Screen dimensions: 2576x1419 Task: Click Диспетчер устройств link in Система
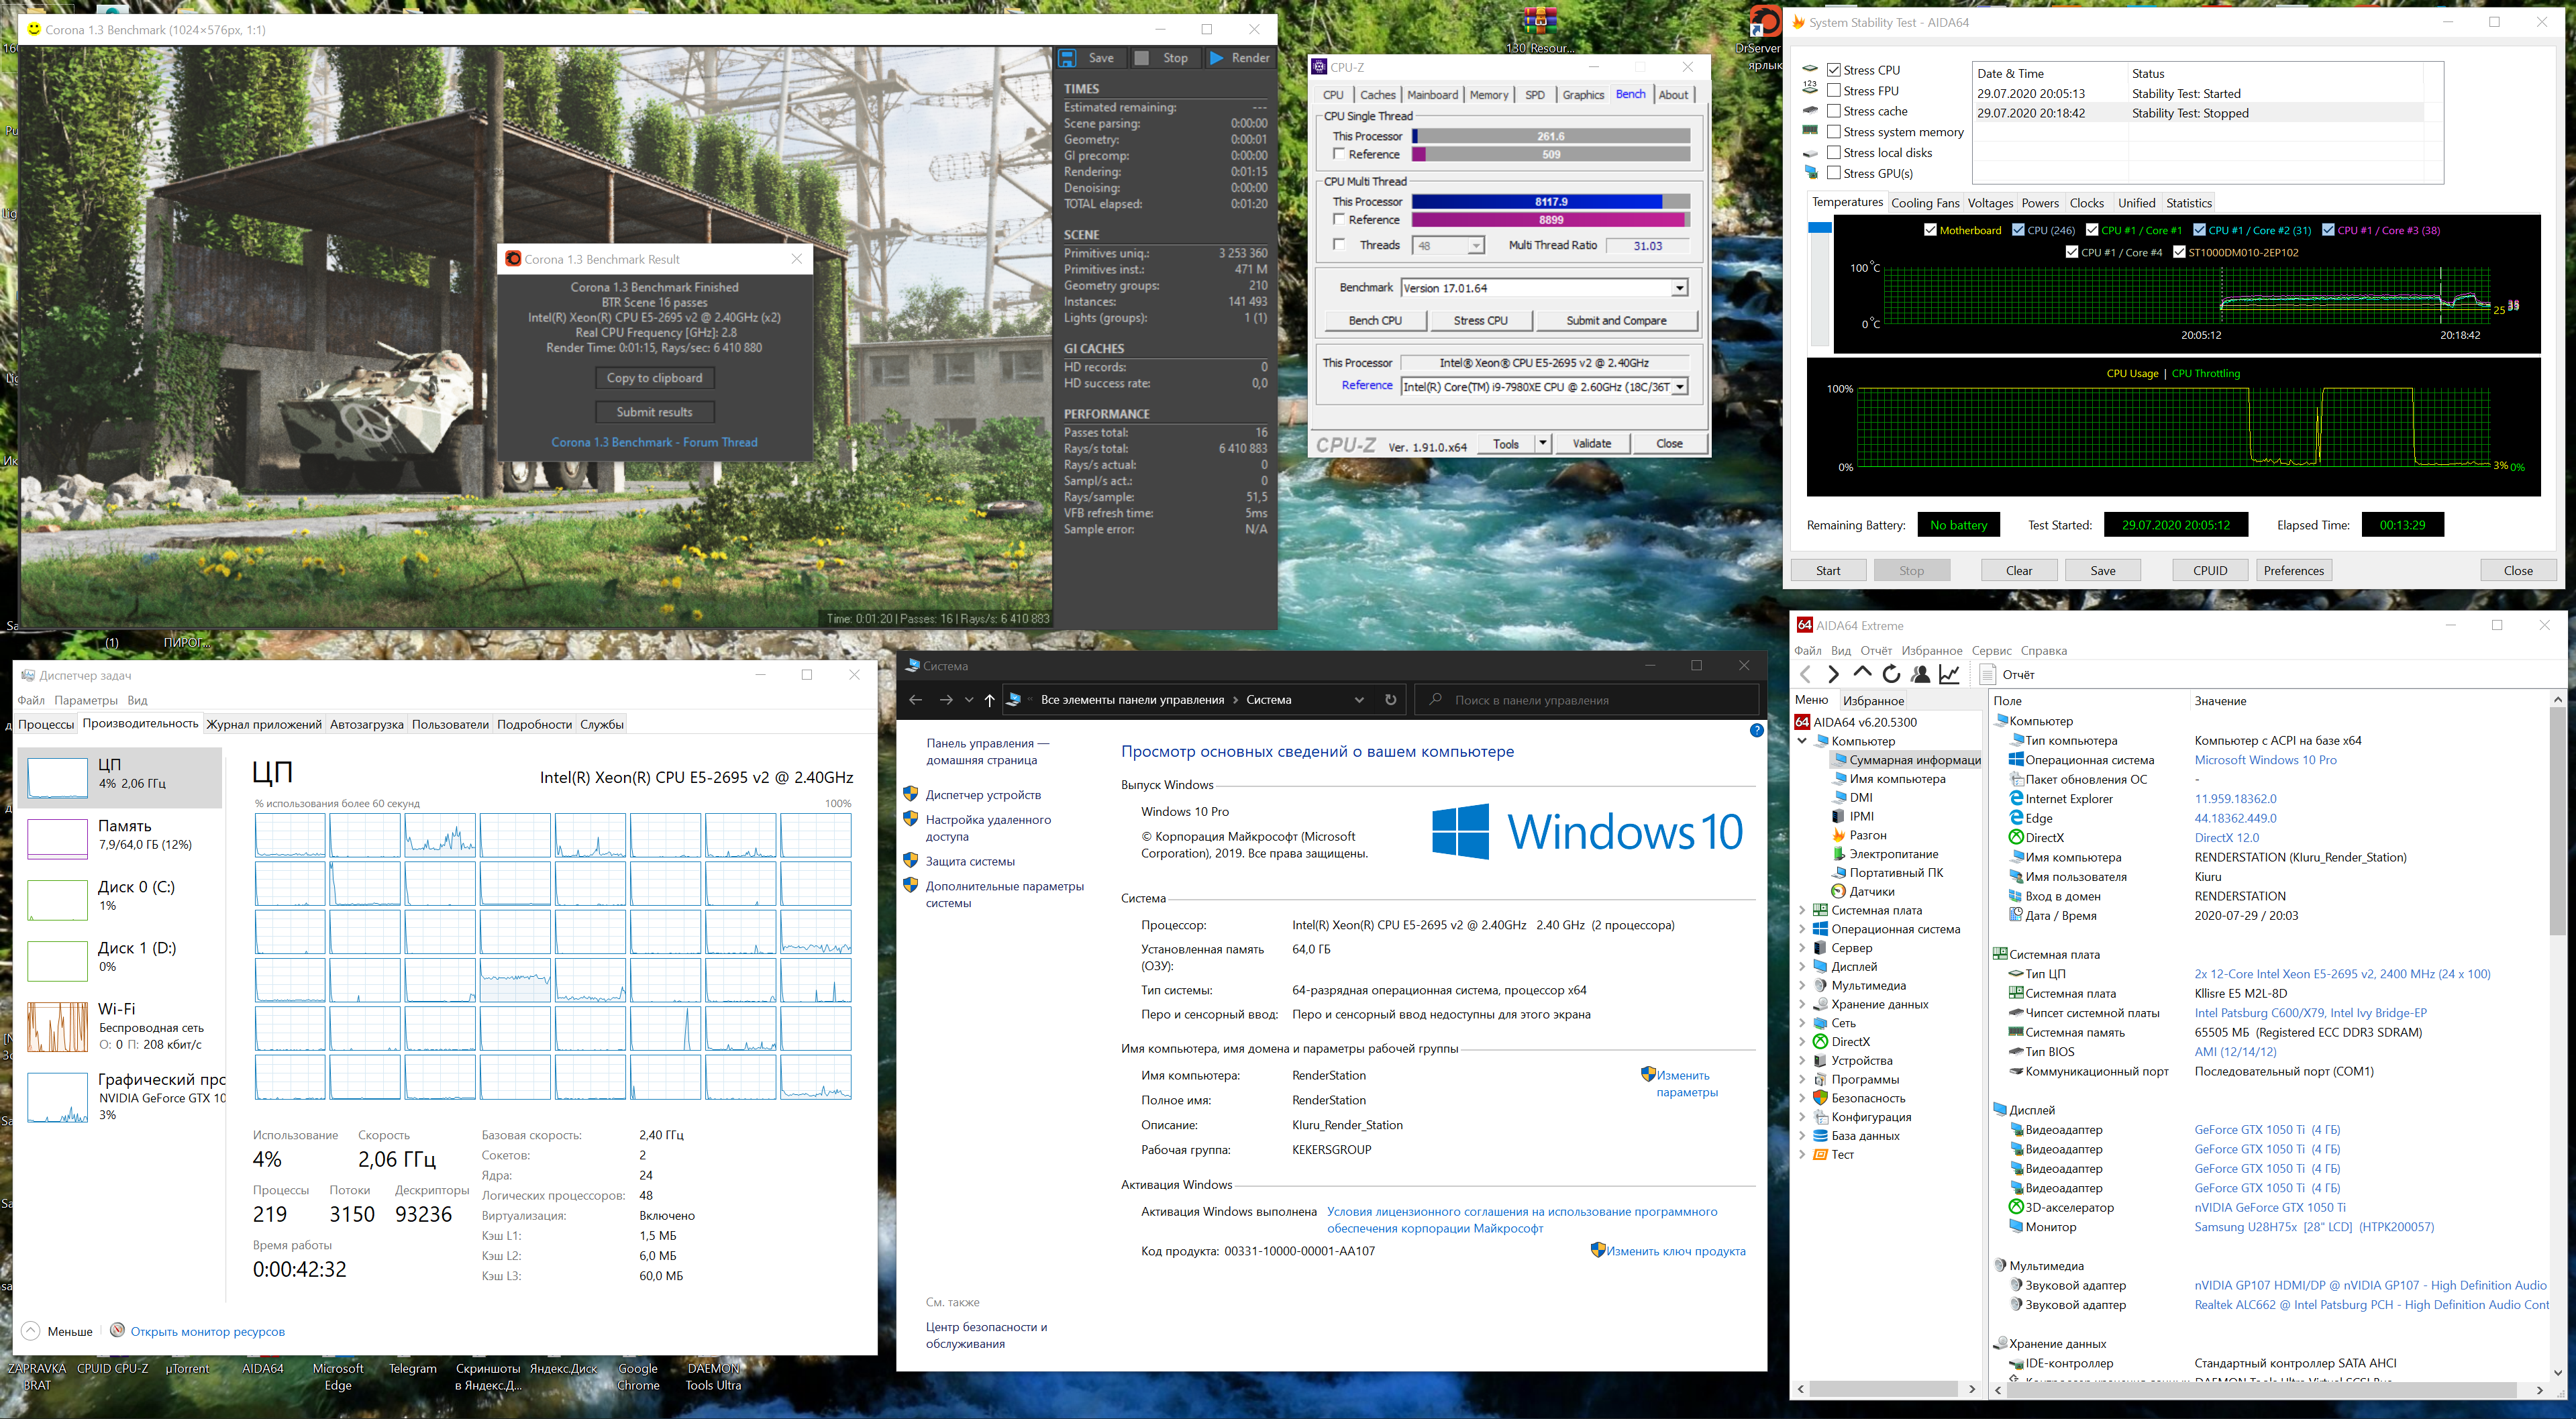(983, 795)
